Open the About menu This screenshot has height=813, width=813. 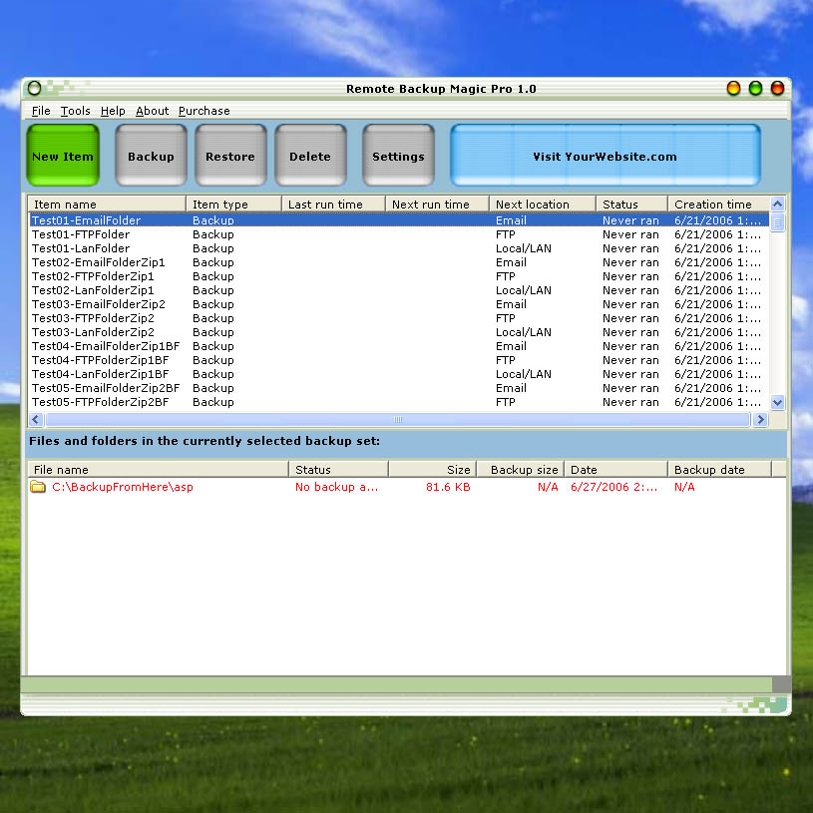pyautogui.click(x=152, y=111)
